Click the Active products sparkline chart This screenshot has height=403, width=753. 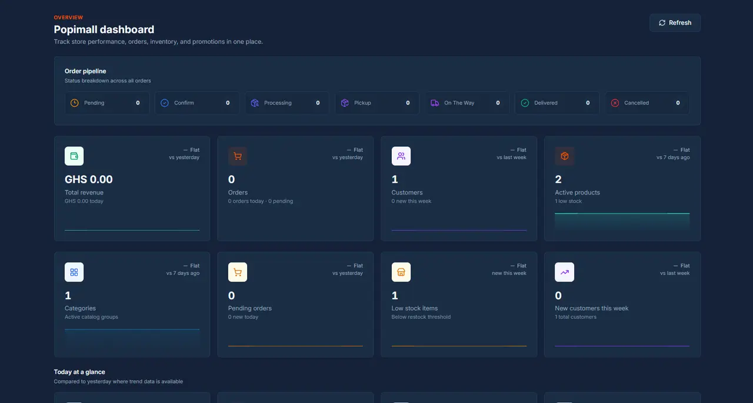coord(622,221)
